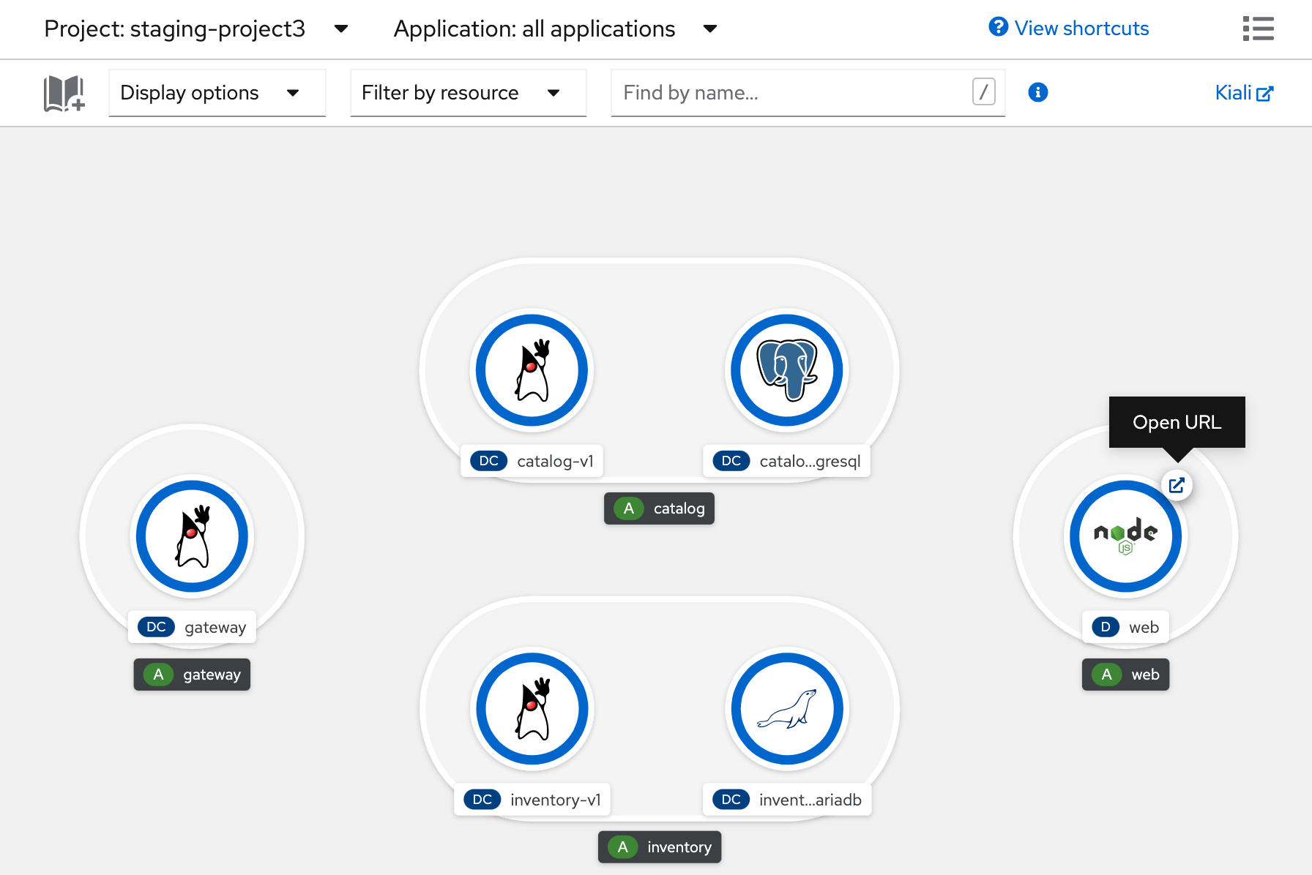Select the catalog PostgreSQL database node

point(786,370)
